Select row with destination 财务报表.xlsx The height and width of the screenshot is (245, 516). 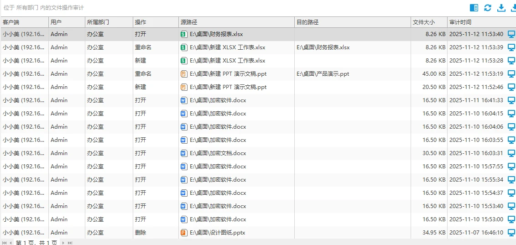[258, 47]
